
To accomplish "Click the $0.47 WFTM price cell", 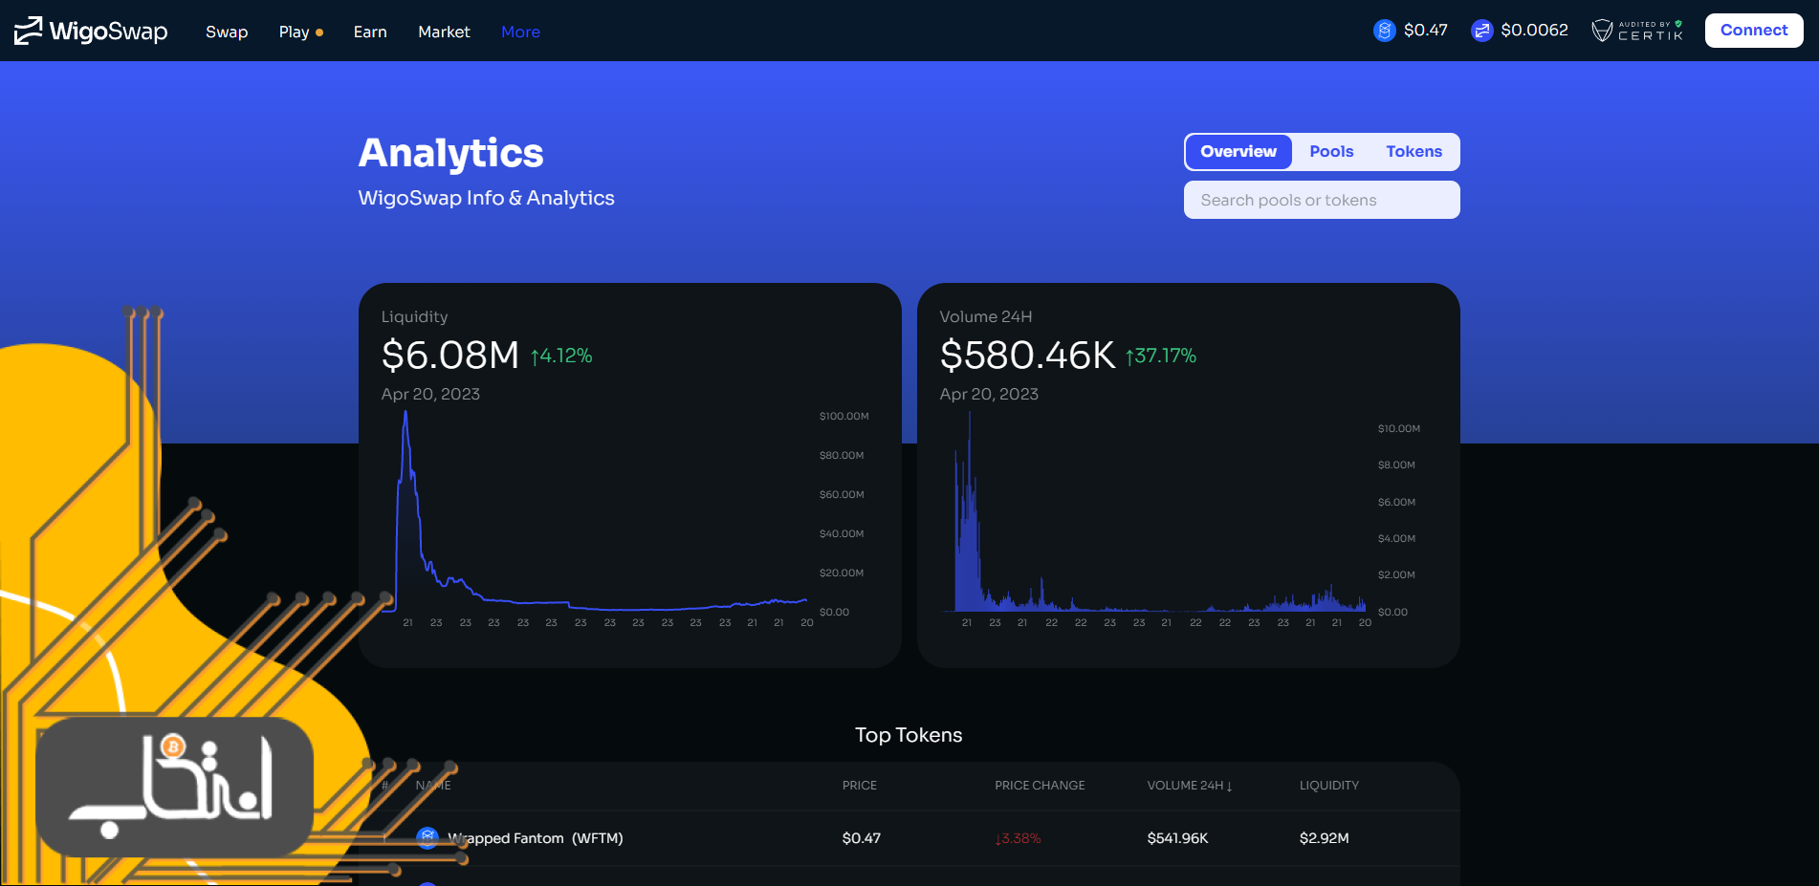I will click(861, 838).
